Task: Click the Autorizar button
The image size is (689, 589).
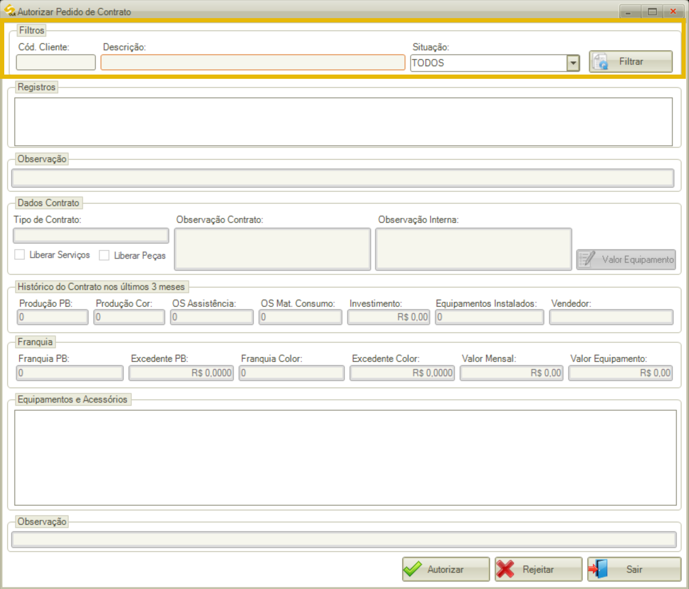Action: click(x=446, y=569)
